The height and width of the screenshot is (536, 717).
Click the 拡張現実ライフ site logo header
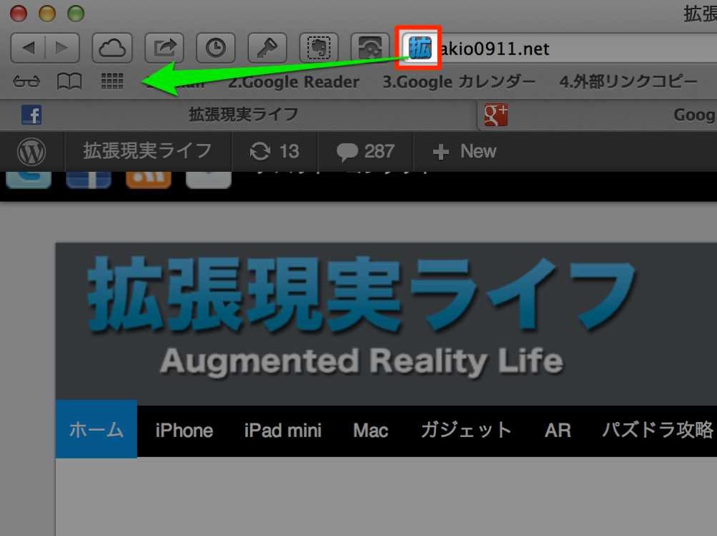(x=361, y=317)
